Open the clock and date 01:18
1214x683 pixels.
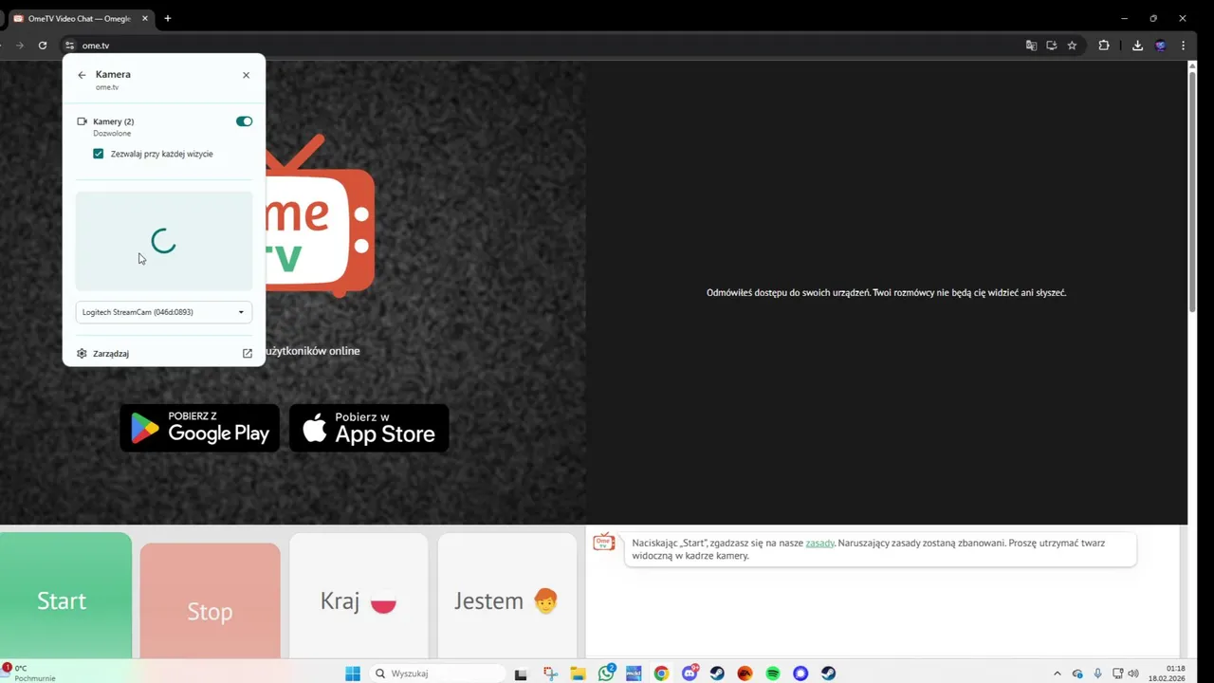1167,674
